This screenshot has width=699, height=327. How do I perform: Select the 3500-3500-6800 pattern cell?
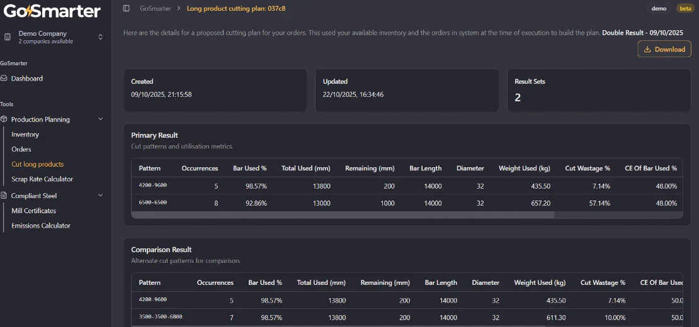(x=161, y=317)
